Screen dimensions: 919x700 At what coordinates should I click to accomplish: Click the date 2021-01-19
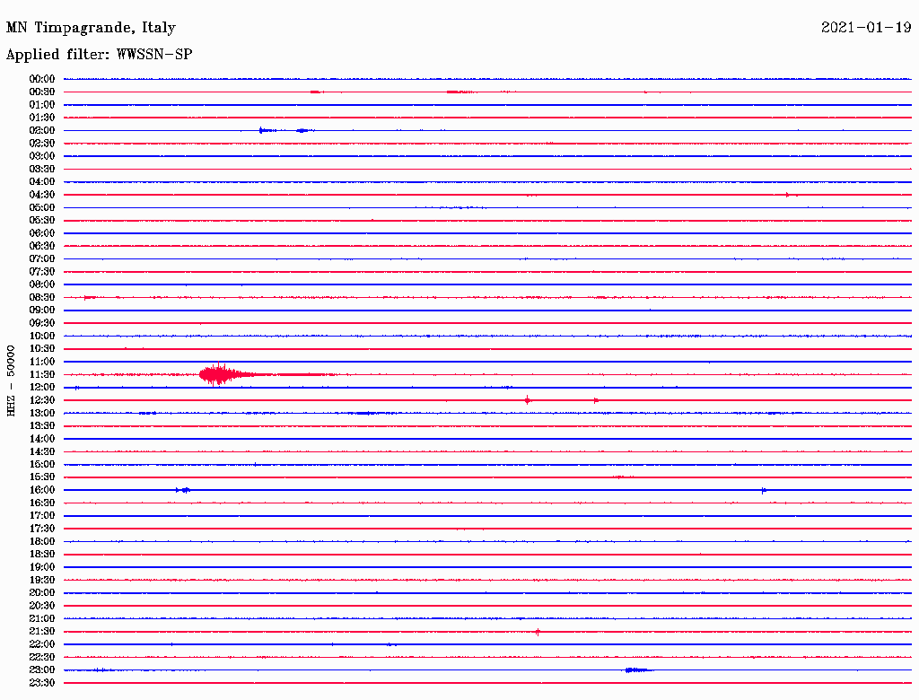tap(866, 27)
